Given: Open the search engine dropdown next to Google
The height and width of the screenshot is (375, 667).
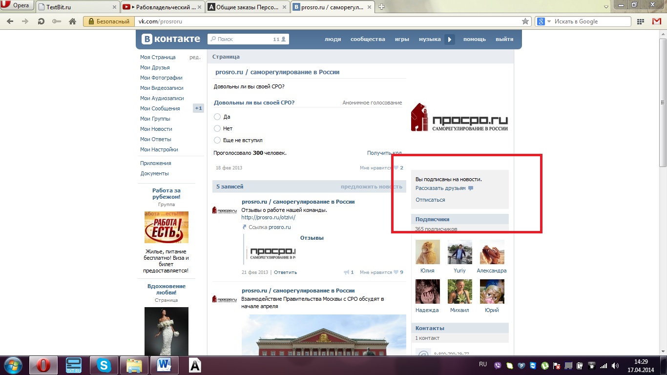Looking at the screenshot, I should [549, 21].
